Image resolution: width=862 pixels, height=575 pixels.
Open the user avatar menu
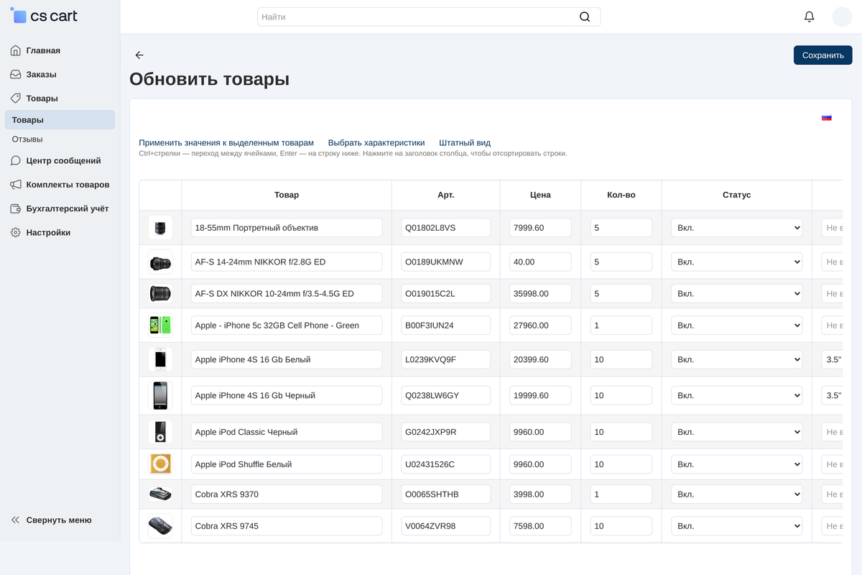842,17
